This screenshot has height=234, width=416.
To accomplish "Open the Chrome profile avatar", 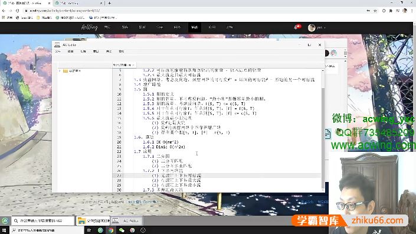I will [405, 11].
